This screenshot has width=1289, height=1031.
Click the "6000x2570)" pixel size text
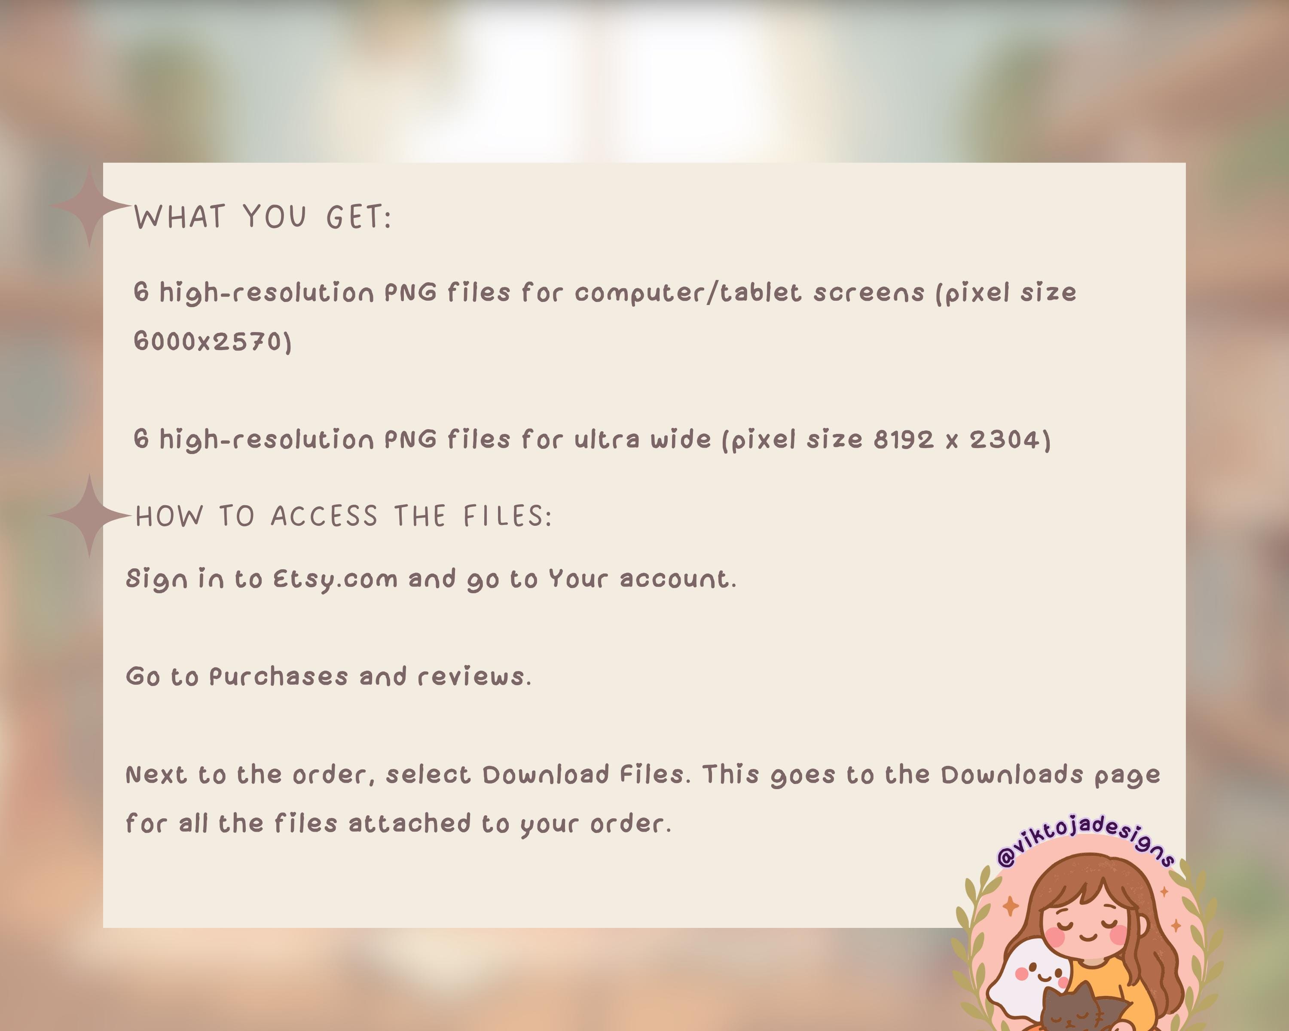click(212, 342)
